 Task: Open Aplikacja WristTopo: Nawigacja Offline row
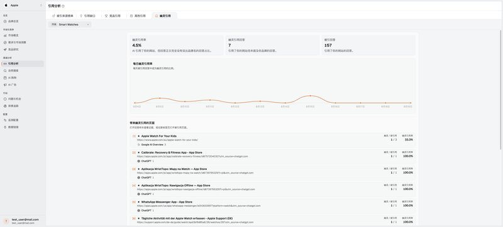click(272, 189)
